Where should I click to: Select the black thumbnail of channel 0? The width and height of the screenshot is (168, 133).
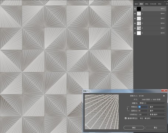pos(139,9)
